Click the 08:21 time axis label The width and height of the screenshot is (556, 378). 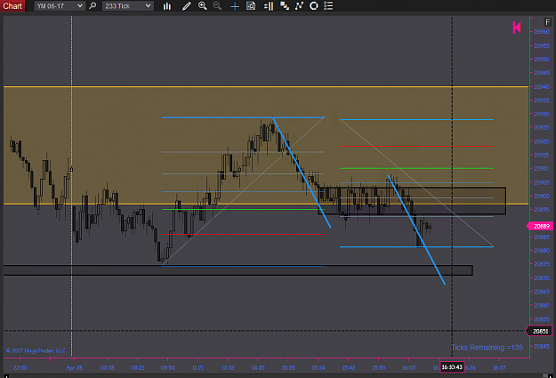[137, 367]
